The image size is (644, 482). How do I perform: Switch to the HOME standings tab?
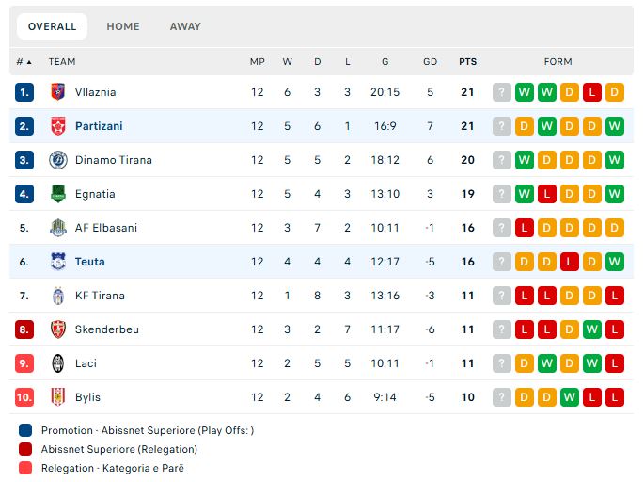tap(123, 26)
